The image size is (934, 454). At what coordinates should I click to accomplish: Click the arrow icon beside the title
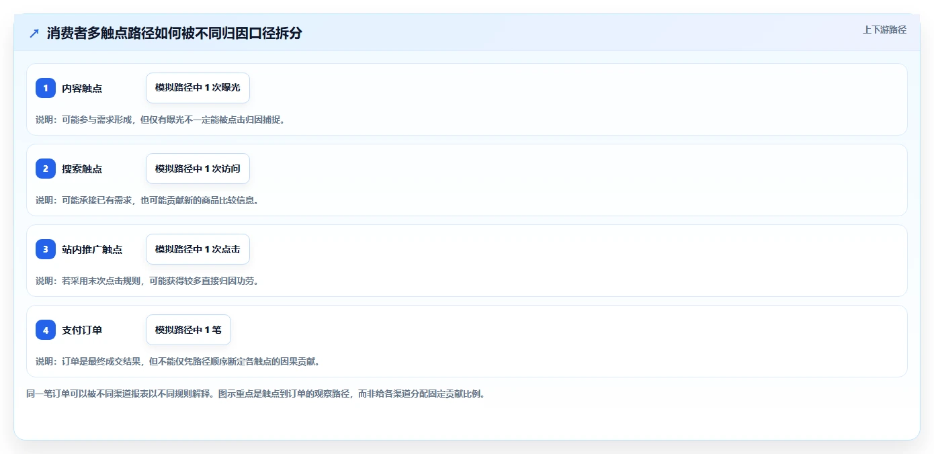tap(34, 33)
